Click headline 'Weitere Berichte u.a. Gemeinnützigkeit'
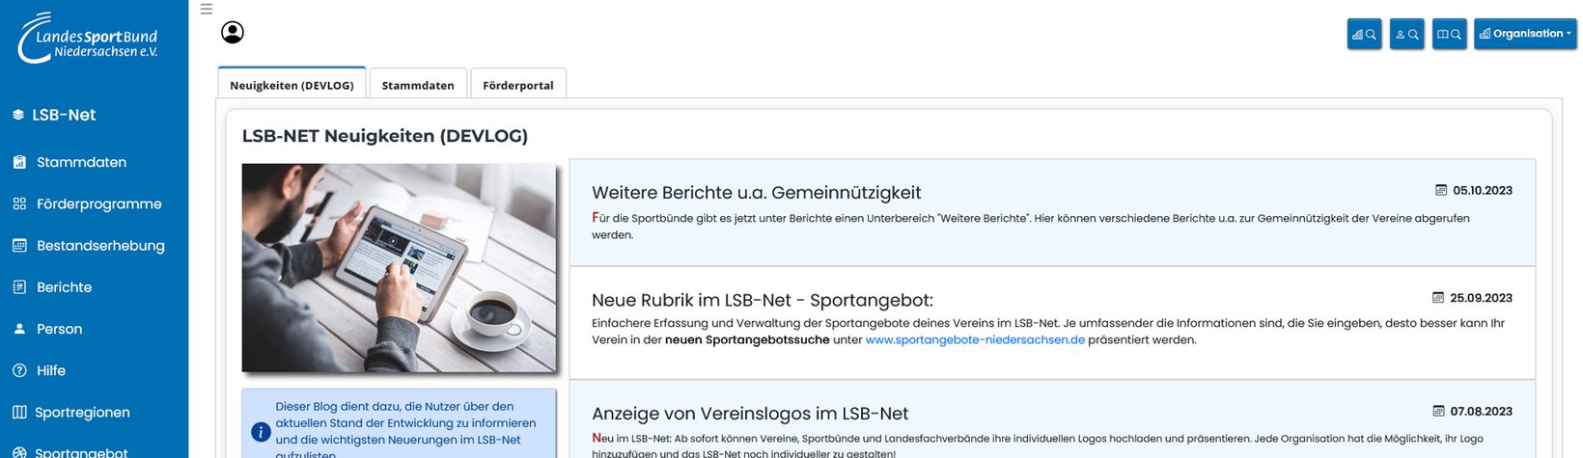 click(756, 193)
